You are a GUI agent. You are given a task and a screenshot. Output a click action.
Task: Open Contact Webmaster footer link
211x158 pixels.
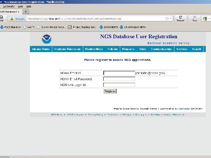tap(174, 115)
